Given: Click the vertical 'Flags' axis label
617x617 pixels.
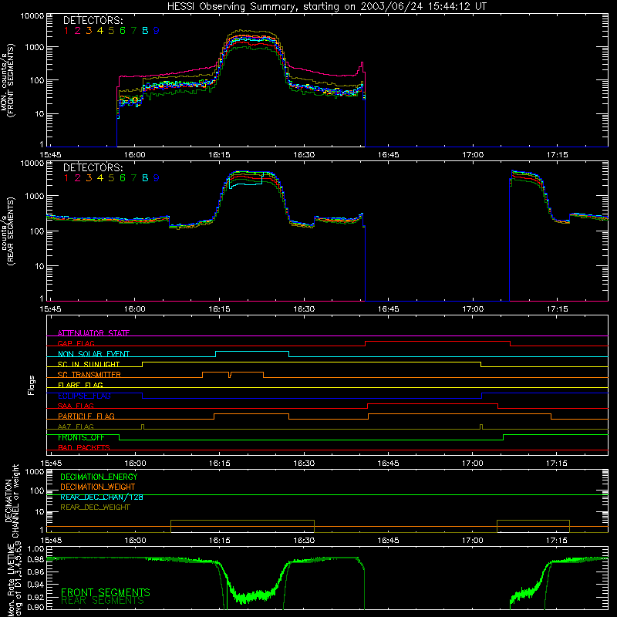Looking at the screenshot, I should pos(31,386).
